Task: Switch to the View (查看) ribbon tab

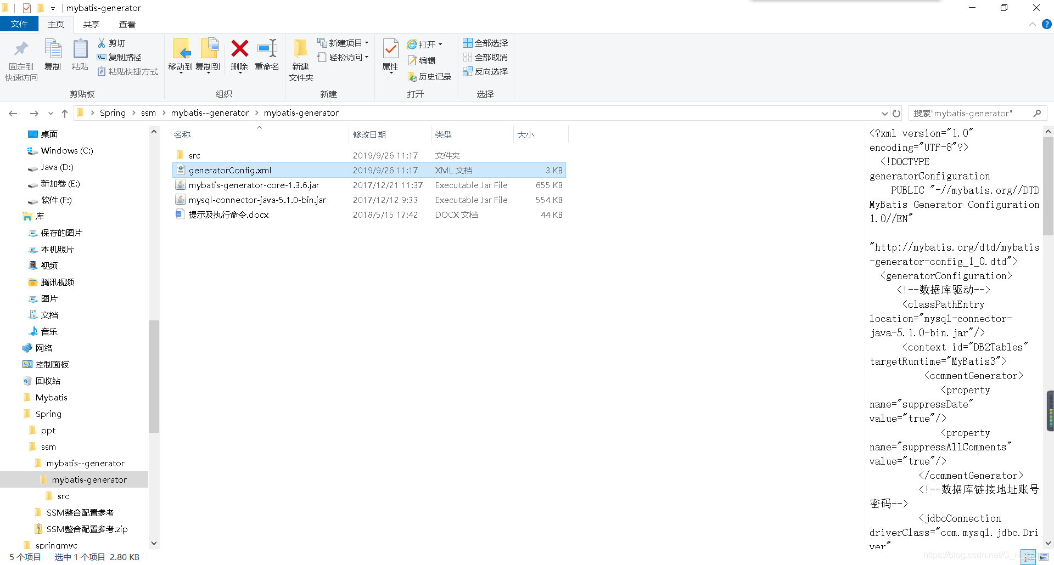Action: click(x=127, y=24)
